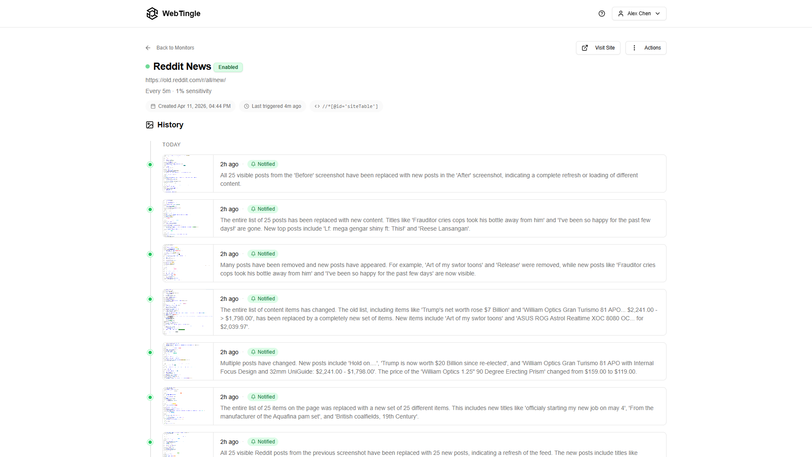The height and width of the screenshot is (457, 812).
Task: Click the TODAY section label
Action: pyautogui.click(x=171, y=145)
